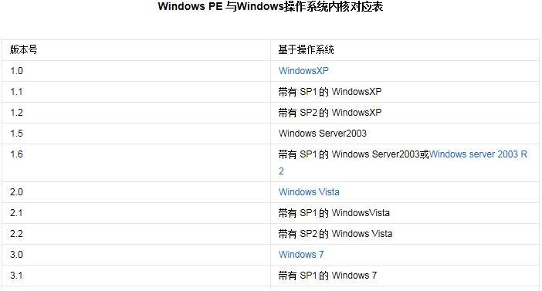The image size is (542, 291).
Task: Open the WindowsXP link
Action: [303, 71]
